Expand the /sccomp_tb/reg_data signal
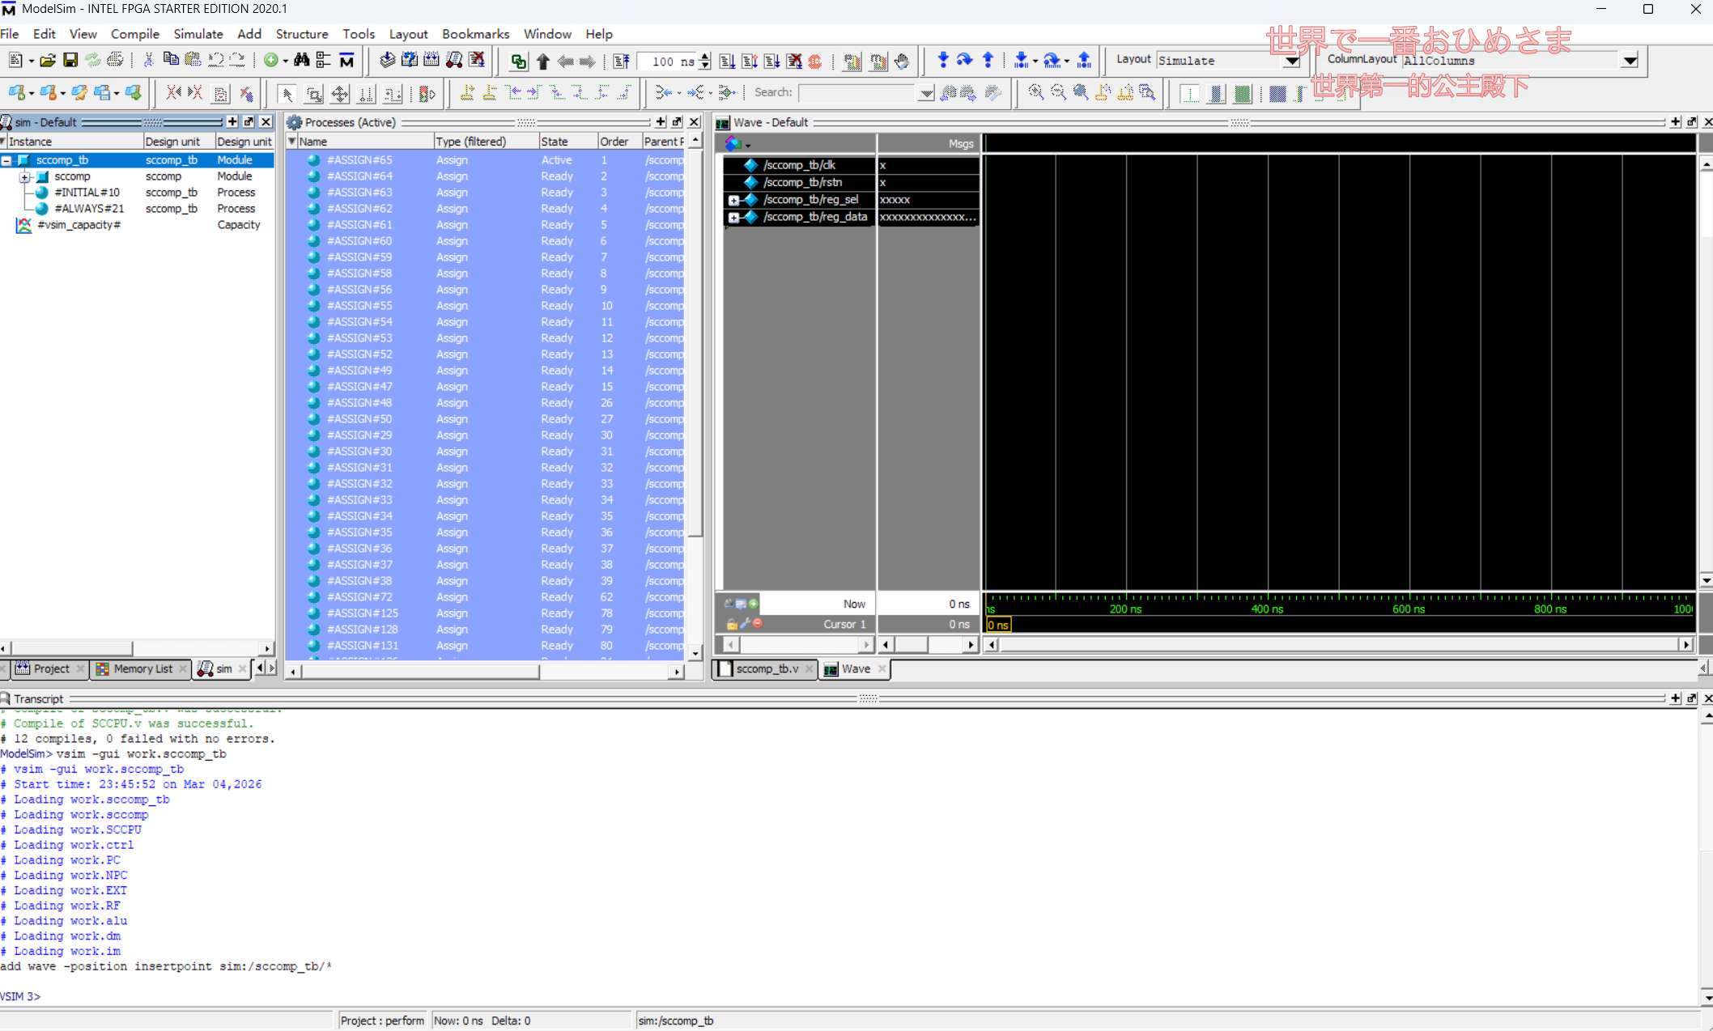Image resolution: width=1713 pixels, height=1031 pixels. pyautogui.click(x=733, y=217)
